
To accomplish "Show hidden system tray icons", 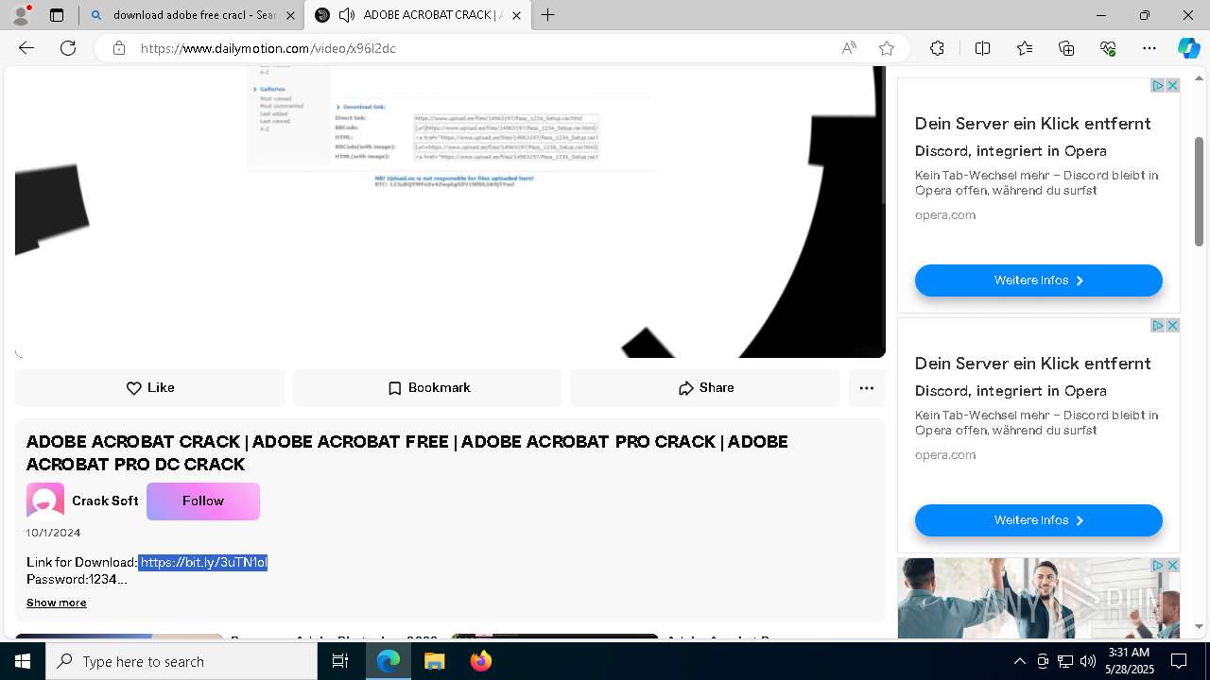I will click(x=1019, y=661).
